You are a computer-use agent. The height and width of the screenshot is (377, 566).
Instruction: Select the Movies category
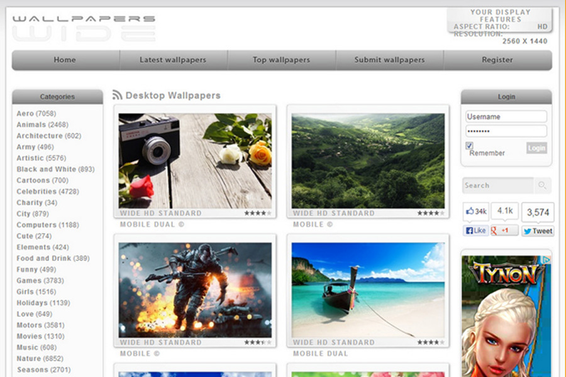(x=40, y=336)
